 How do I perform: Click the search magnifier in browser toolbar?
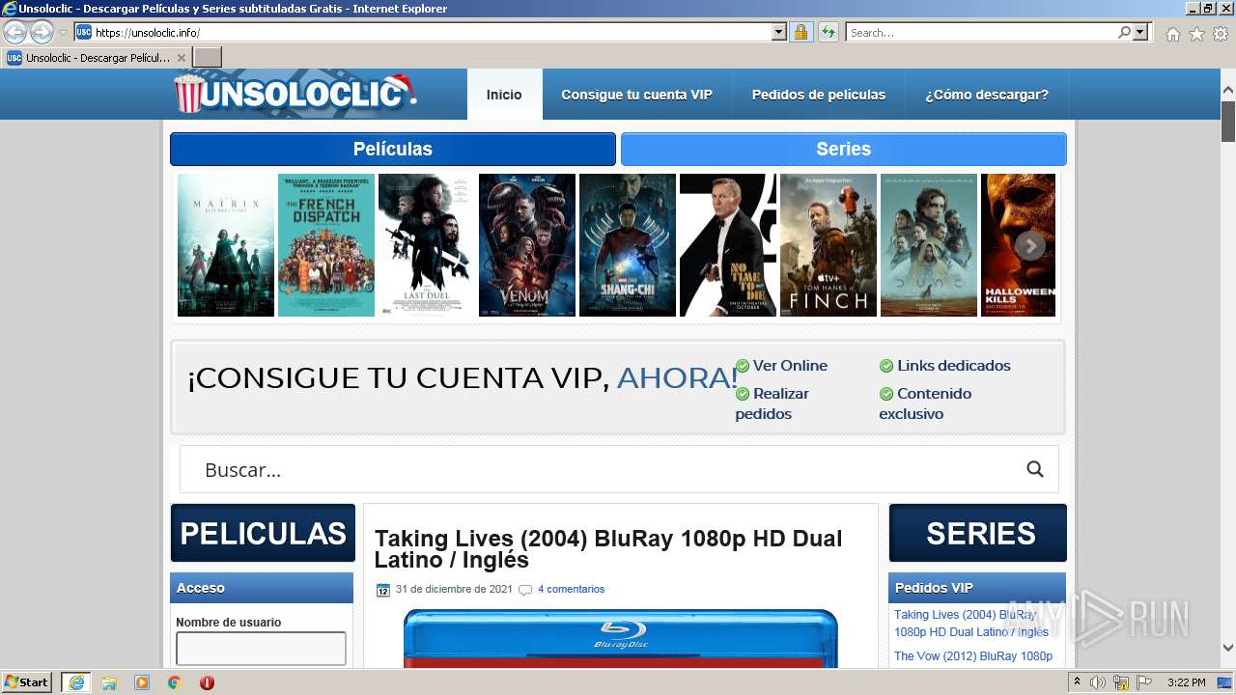1124,33
